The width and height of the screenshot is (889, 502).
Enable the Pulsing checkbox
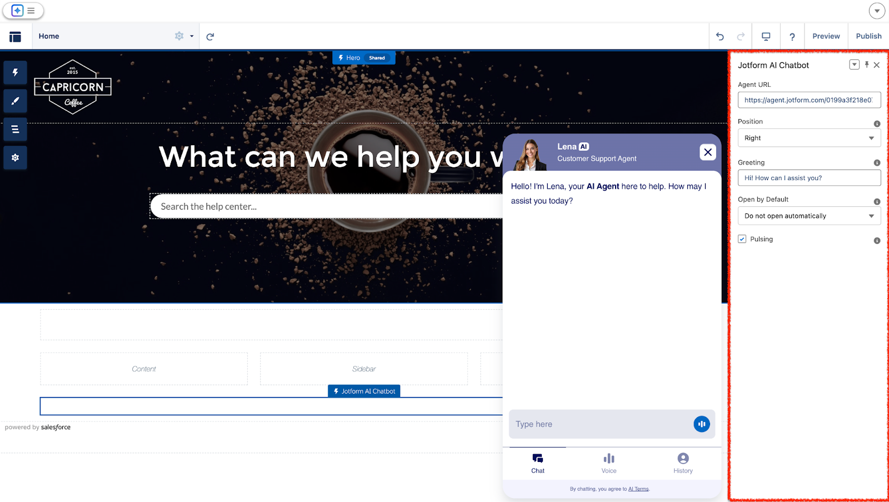tap(742, 238)
